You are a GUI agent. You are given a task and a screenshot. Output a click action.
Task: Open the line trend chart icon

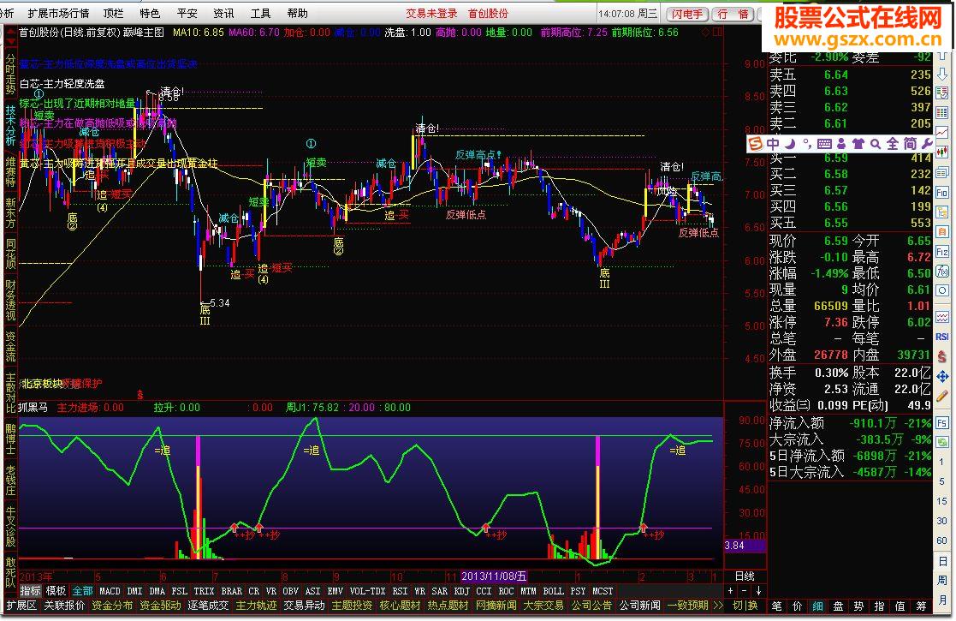click(x=942, y=132)
